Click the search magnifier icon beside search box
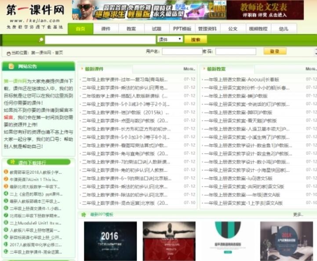This screenshot has width=317, height=261. (41, 40)
